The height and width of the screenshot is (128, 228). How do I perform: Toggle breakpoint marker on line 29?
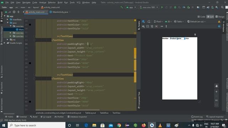pyautogui.click(x=30, y=25)
